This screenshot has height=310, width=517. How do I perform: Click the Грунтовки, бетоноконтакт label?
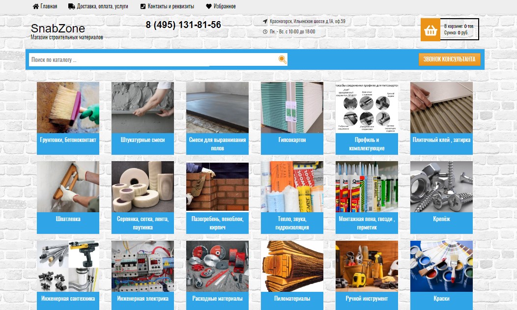pos(68,140)
